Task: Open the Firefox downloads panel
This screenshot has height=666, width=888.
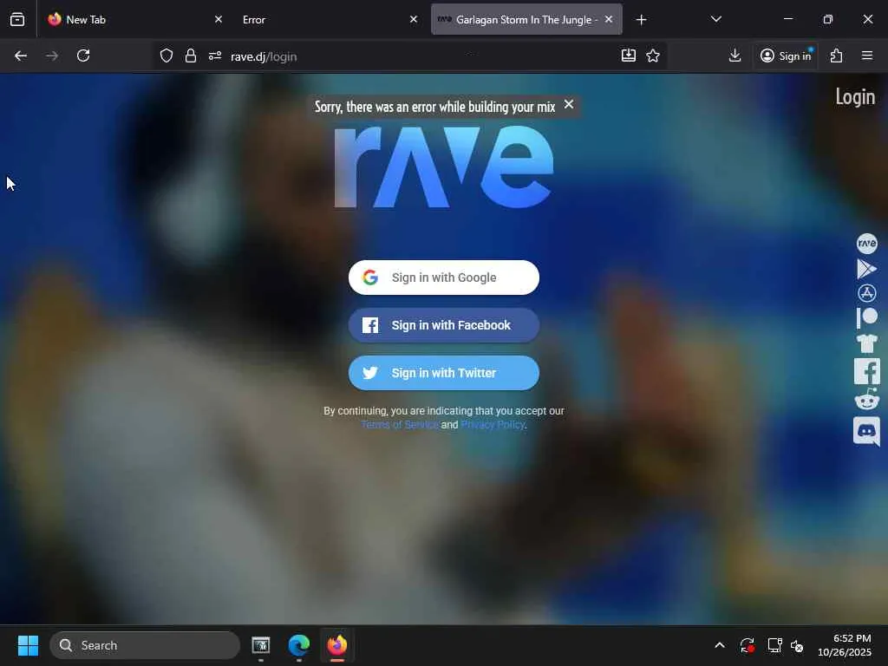Action: pyautogui.click(x=735, y=55)
